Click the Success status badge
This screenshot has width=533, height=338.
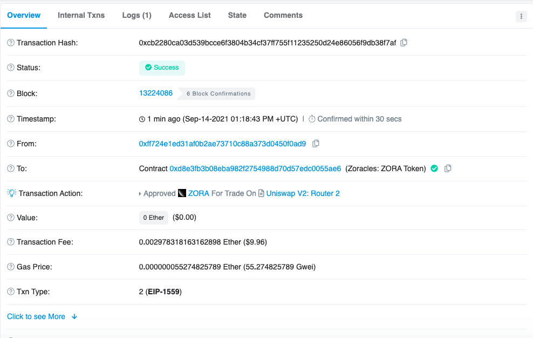[162, 67]
